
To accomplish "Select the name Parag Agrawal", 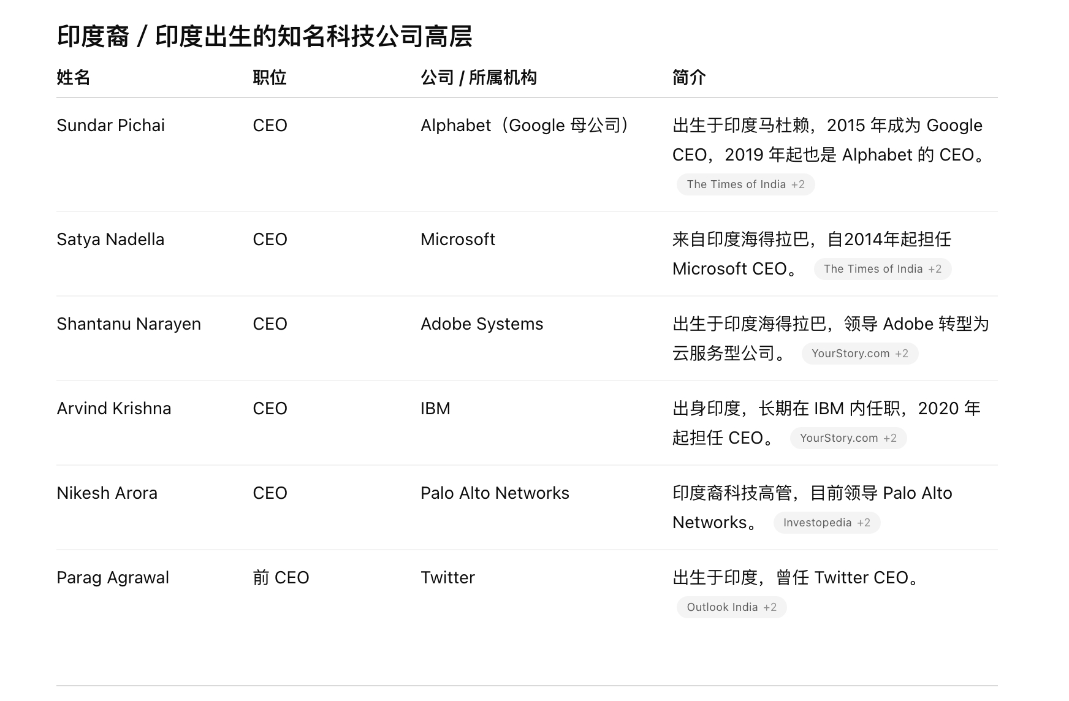I will [x=113, y=578].
